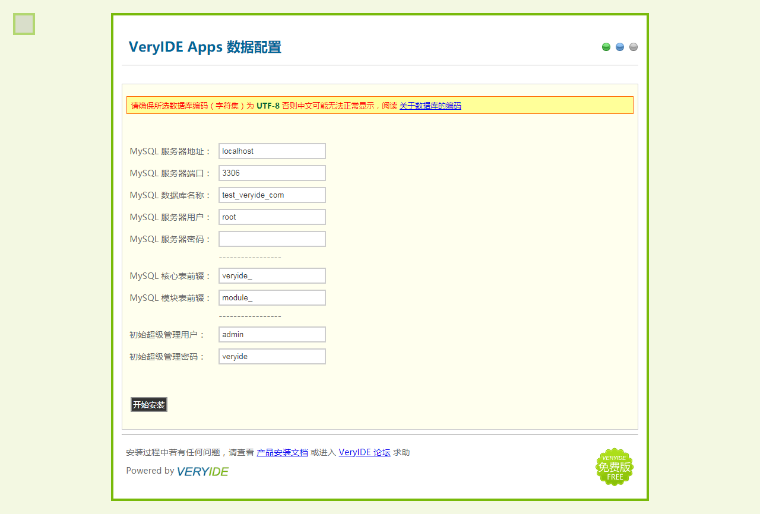The width and height of the screenshot is (760, 514).
Task: Click the UTF-8 text in warning
Action: click(x=268, y=106)
